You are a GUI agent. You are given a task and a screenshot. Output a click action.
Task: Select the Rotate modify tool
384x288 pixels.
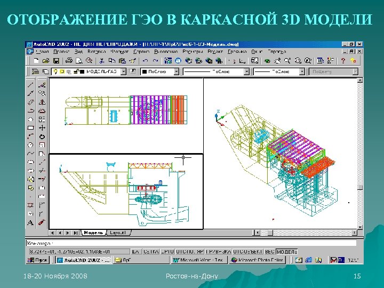pos(42,137)
